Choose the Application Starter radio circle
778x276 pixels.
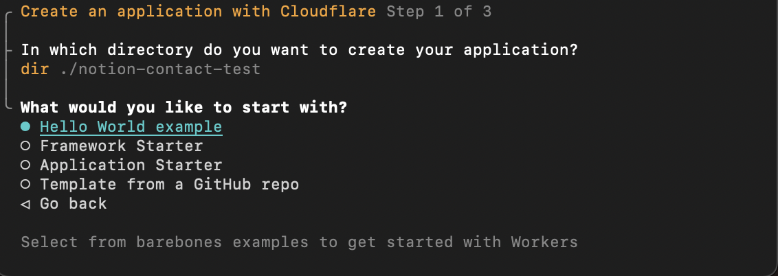point(25,165)
